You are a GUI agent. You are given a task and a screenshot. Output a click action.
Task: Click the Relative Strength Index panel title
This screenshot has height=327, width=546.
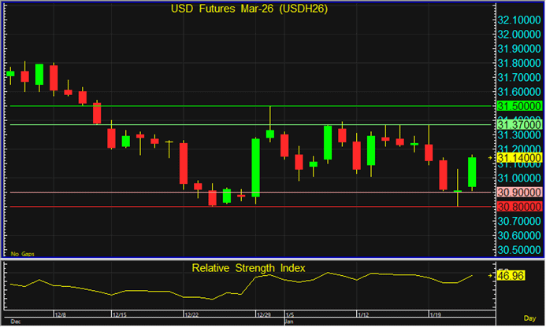coord(249,268)
